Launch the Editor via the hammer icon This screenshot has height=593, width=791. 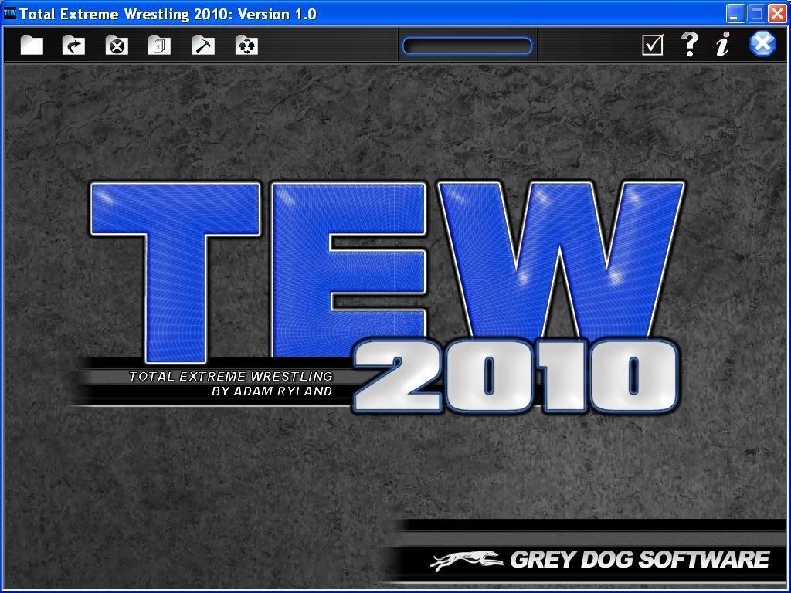tap(202, 45)
